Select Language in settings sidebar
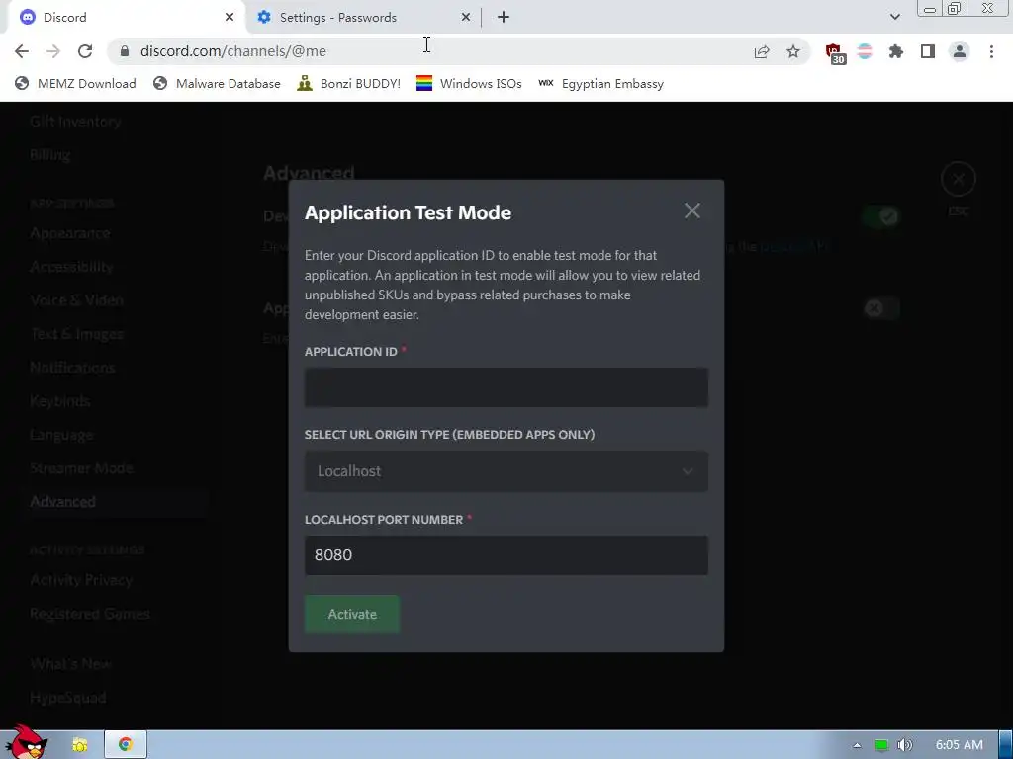 (x=61, y=435)
